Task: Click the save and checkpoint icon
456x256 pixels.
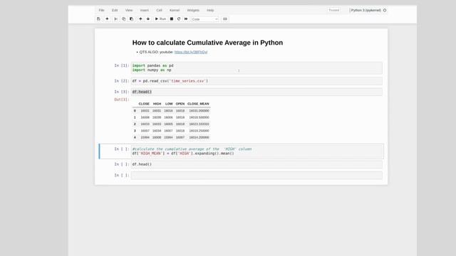Action: pos(98,19)
